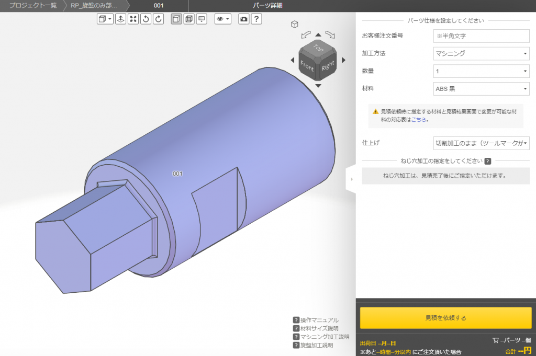Click the up arrow above the view cube

click(x=318, y=35)
